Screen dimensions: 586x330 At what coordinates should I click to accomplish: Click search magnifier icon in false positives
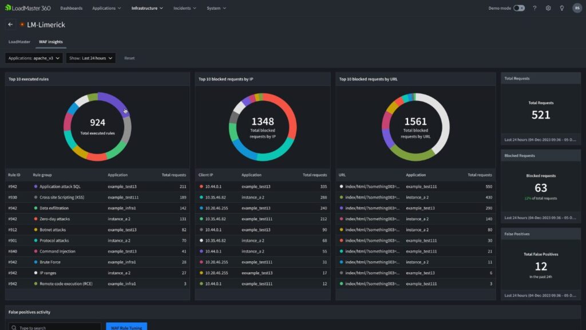pyautogui.click(x=14, y=327)
